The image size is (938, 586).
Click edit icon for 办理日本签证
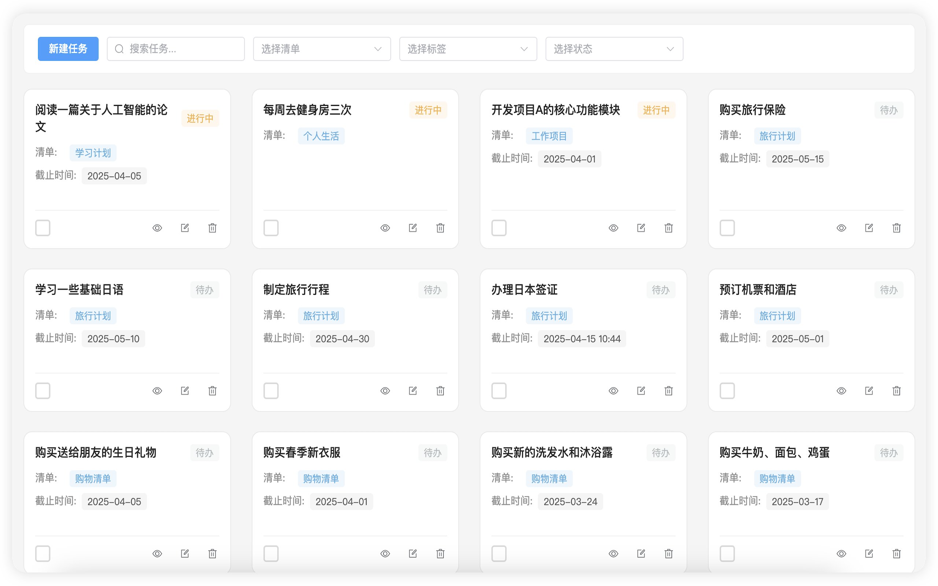pyautogui.click(x=641, y=391)
